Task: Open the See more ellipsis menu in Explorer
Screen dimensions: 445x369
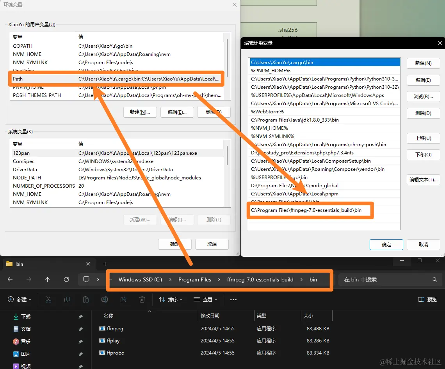Action: click(x=233, y=300)
